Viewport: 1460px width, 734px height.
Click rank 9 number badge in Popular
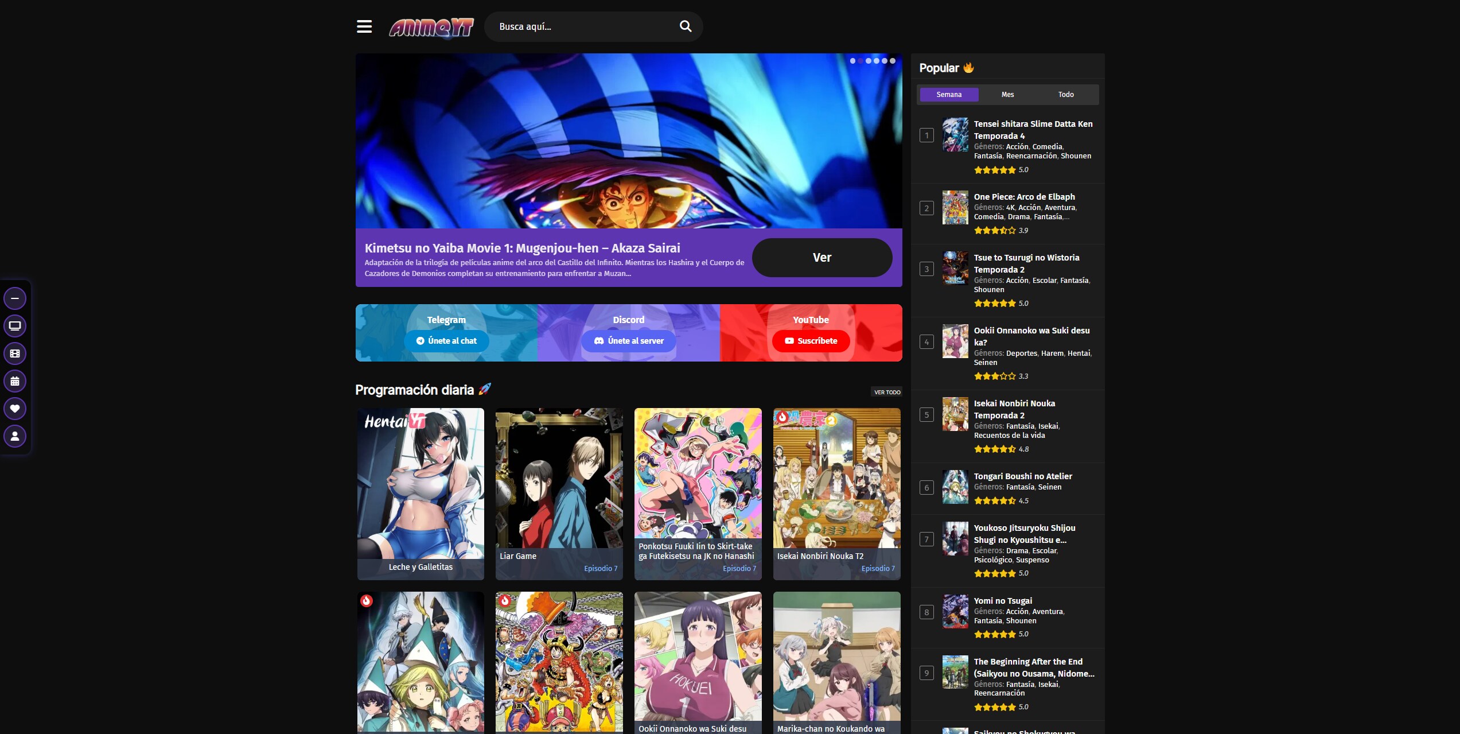(x=926, y=673)
